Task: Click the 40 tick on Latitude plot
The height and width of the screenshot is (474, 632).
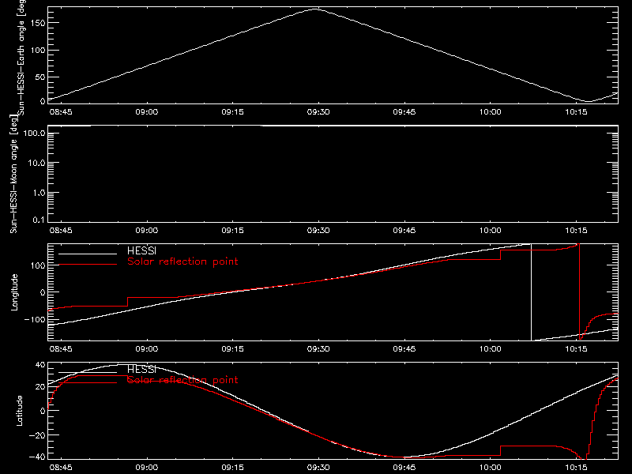Action: (x=41, y=365)
